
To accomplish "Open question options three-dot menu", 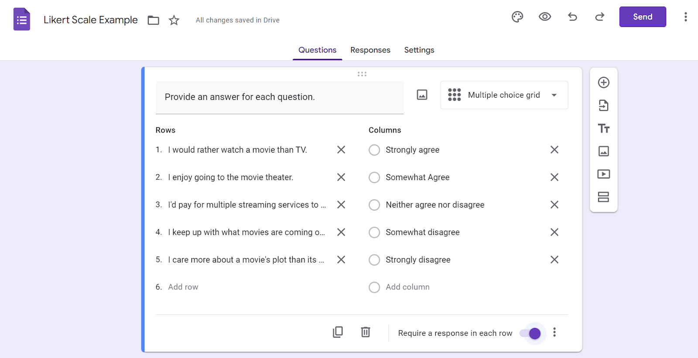I will (554, 332).
